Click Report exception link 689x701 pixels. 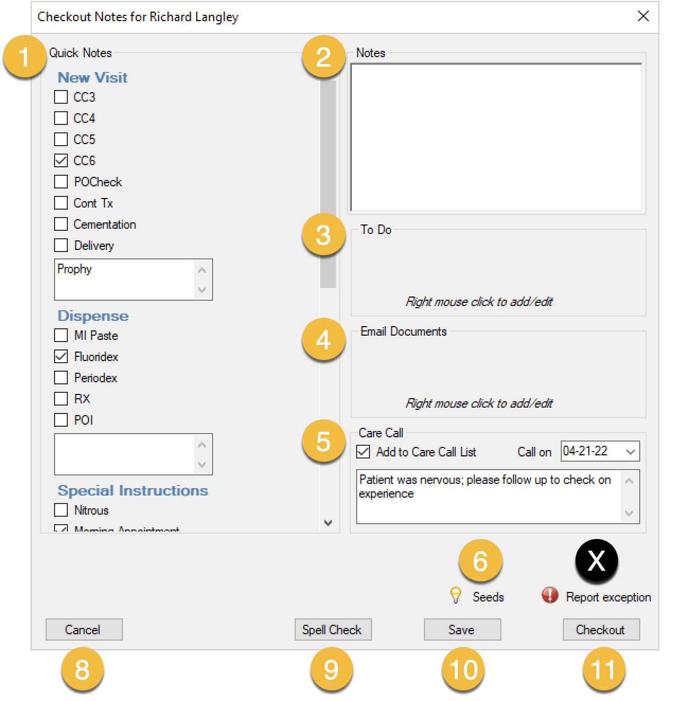click(x=608, y=597)
